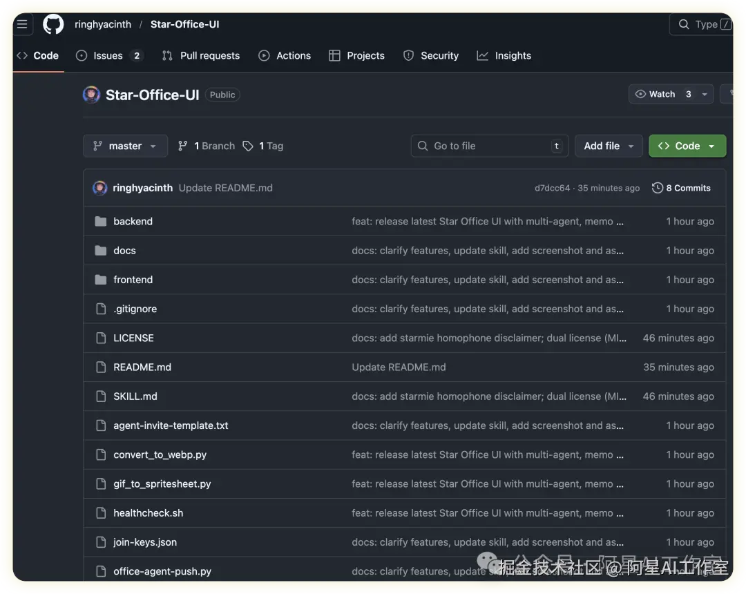The width and height of the screenshot is (746, 594).
Task: Open the LICENSE file
Action: [x=134, y=338]
